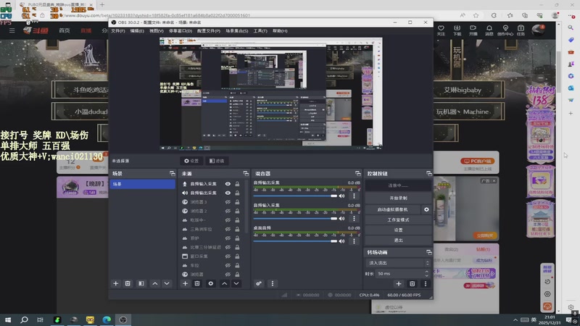Add a new scene with the plus icon
This screenshot has width=580, height=326.
click(116, 283)
